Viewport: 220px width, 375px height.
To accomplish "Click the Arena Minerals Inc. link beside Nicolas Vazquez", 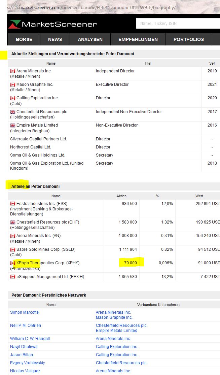I will pyautogui.click(x=113, y=371).
